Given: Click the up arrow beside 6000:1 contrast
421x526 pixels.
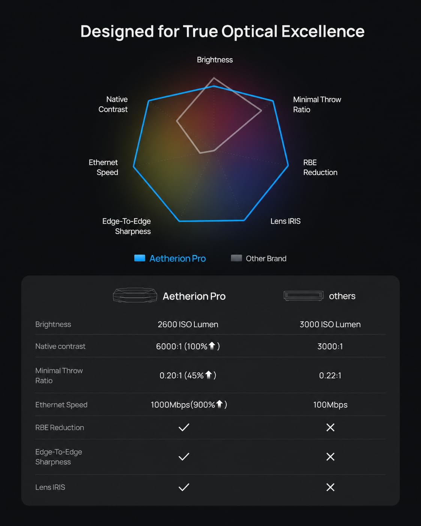Looking at the screenshot, I should [212, 346].
